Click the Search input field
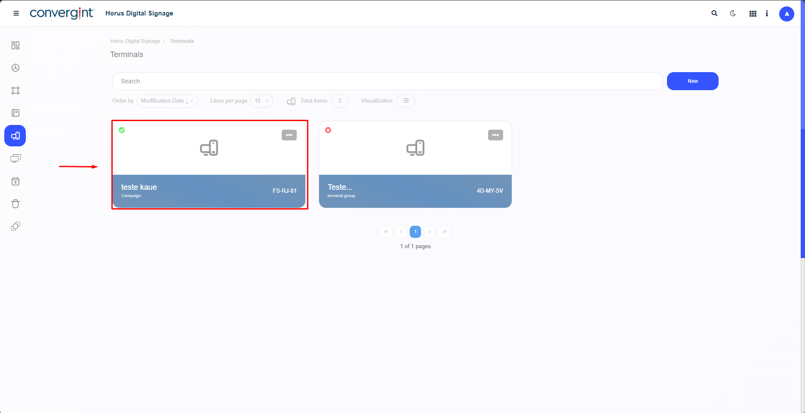The image size is (805, 413). click(387, 81)
